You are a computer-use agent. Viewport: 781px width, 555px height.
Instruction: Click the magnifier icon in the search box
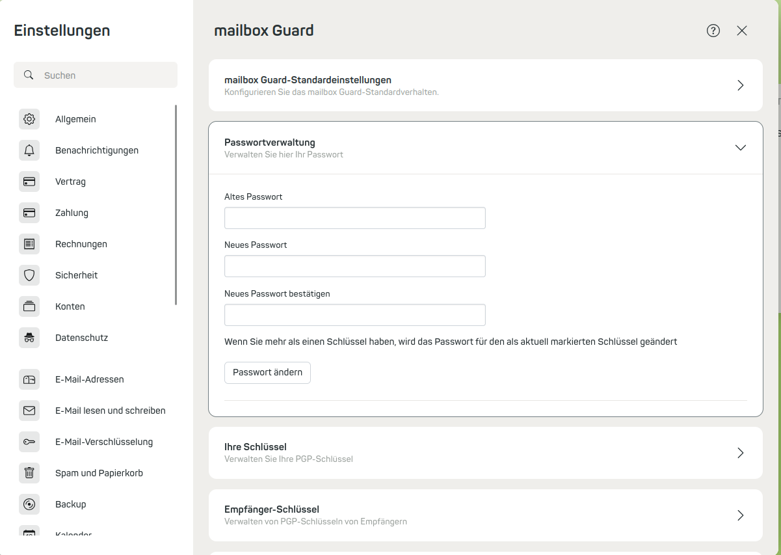[x=29, y=75]
